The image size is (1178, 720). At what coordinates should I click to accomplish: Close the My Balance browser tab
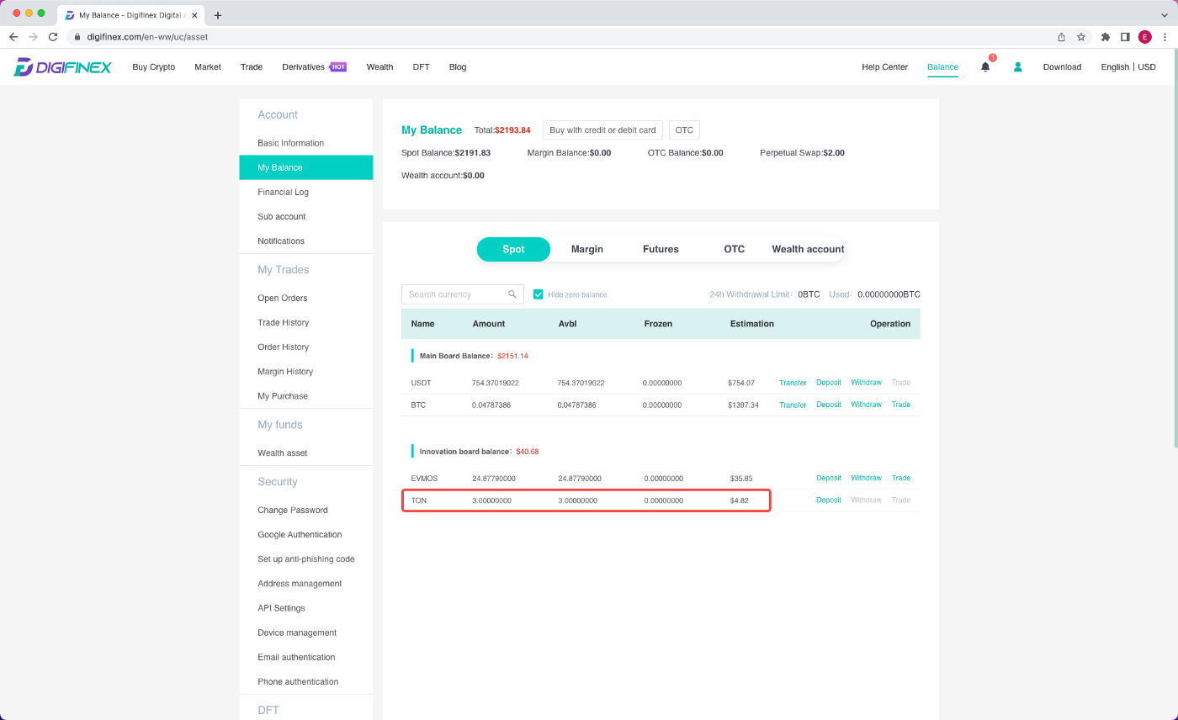[x=194, y=15]
